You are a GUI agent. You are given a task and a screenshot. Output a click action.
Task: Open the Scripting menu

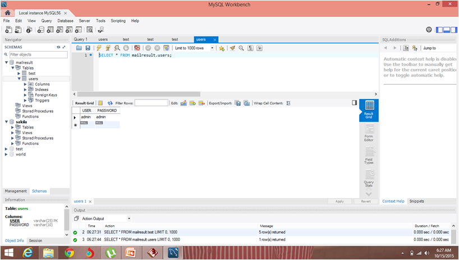[x=118, y=21]
